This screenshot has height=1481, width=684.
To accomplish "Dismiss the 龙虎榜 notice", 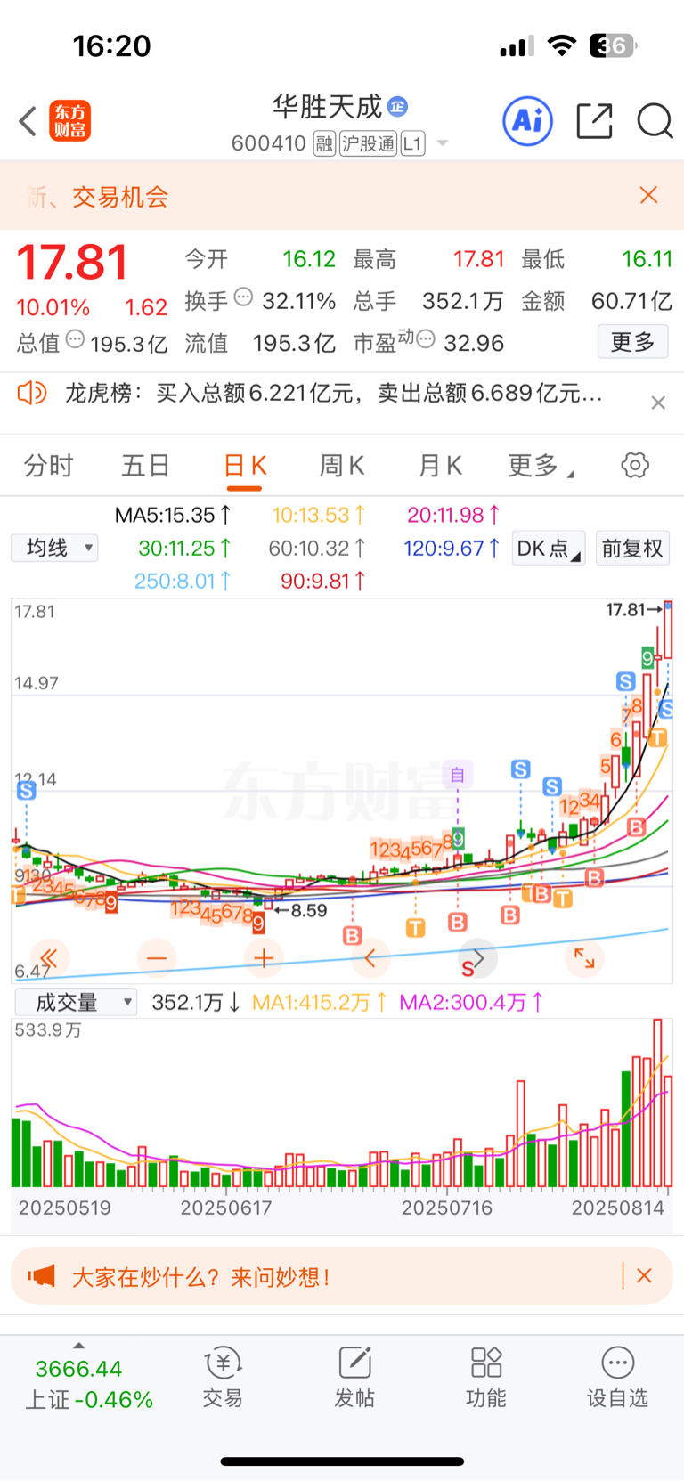I will pyautogui.click(x=658, y=403).
